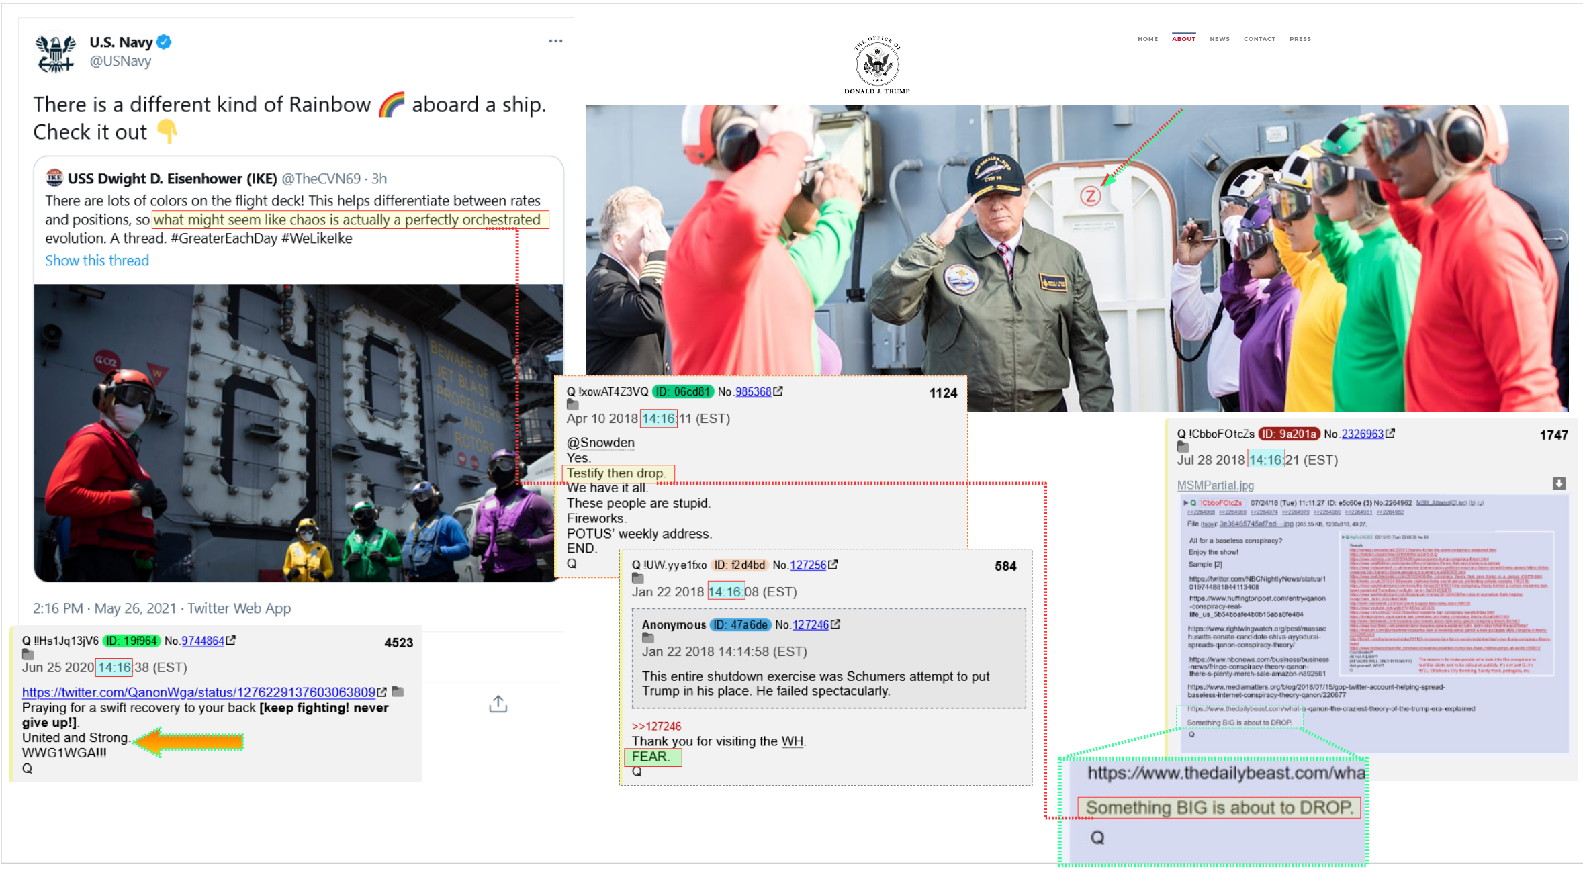
Task: Click the @Snowden text in post 1124
Action: (x=600, y=443)
